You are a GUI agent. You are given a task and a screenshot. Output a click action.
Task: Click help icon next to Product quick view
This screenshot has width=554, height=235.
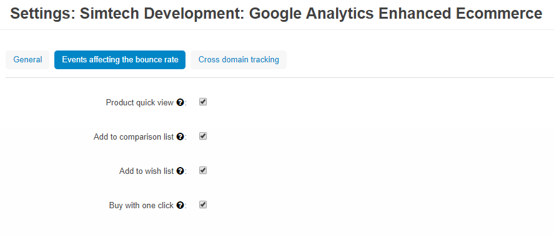click(x=180, y=103)
